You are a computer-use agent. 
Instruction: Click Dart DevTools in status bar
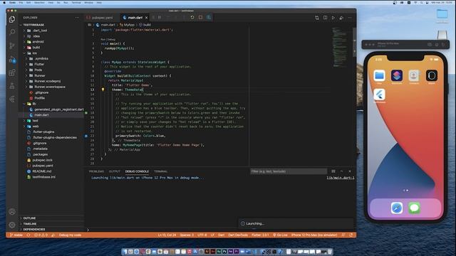click(x=238, y=235)
